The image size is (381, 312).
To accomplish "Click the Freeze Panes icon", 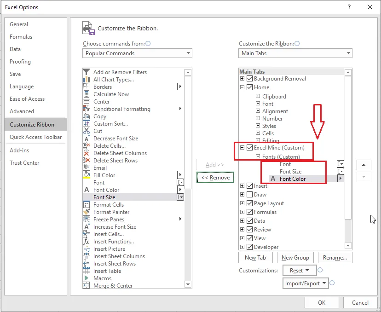I will tap(86, 219).
